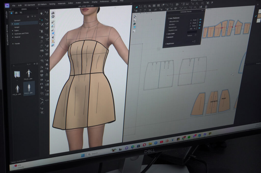Viewport: 261px width, 173px height.
Task: Expand the Hardware and Trims tree item
Action: (x=13, y=34)
